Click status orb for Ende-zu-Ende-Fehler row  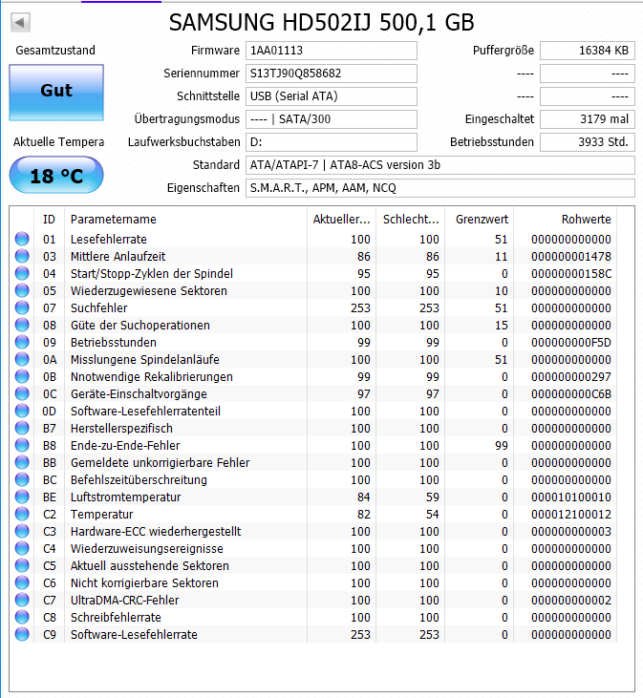point(22,446)
